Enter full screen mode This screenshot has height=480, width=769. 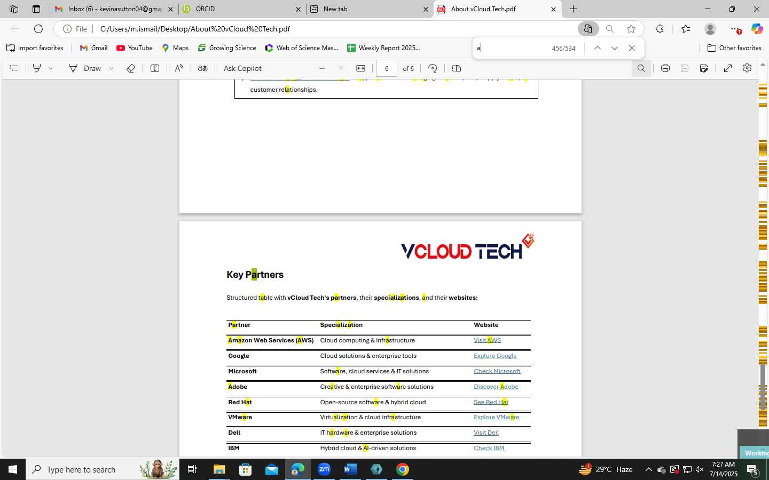point(728,68)
